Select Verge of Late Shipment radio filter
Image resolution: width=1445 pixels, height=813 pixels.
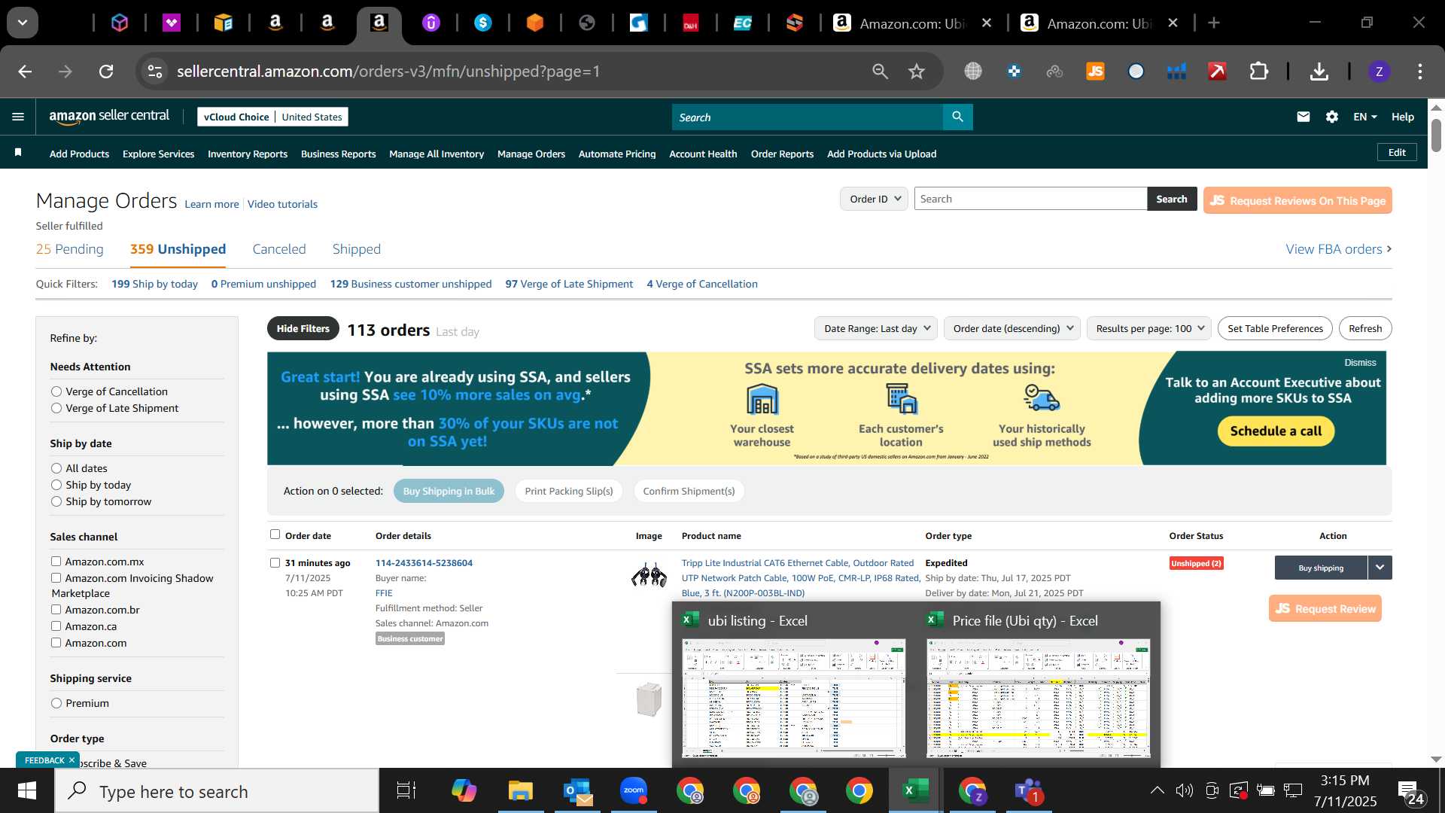[x=56, y=408]
